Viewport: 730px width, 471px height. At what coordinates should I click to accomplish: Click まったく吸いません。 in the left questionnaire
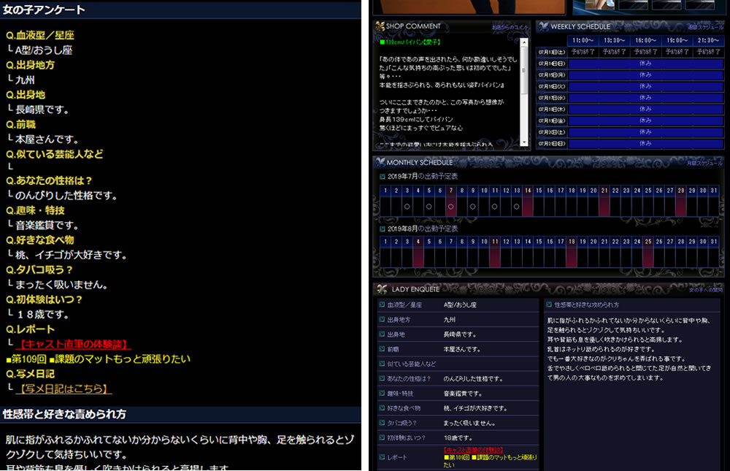click(x=61, y=285)
